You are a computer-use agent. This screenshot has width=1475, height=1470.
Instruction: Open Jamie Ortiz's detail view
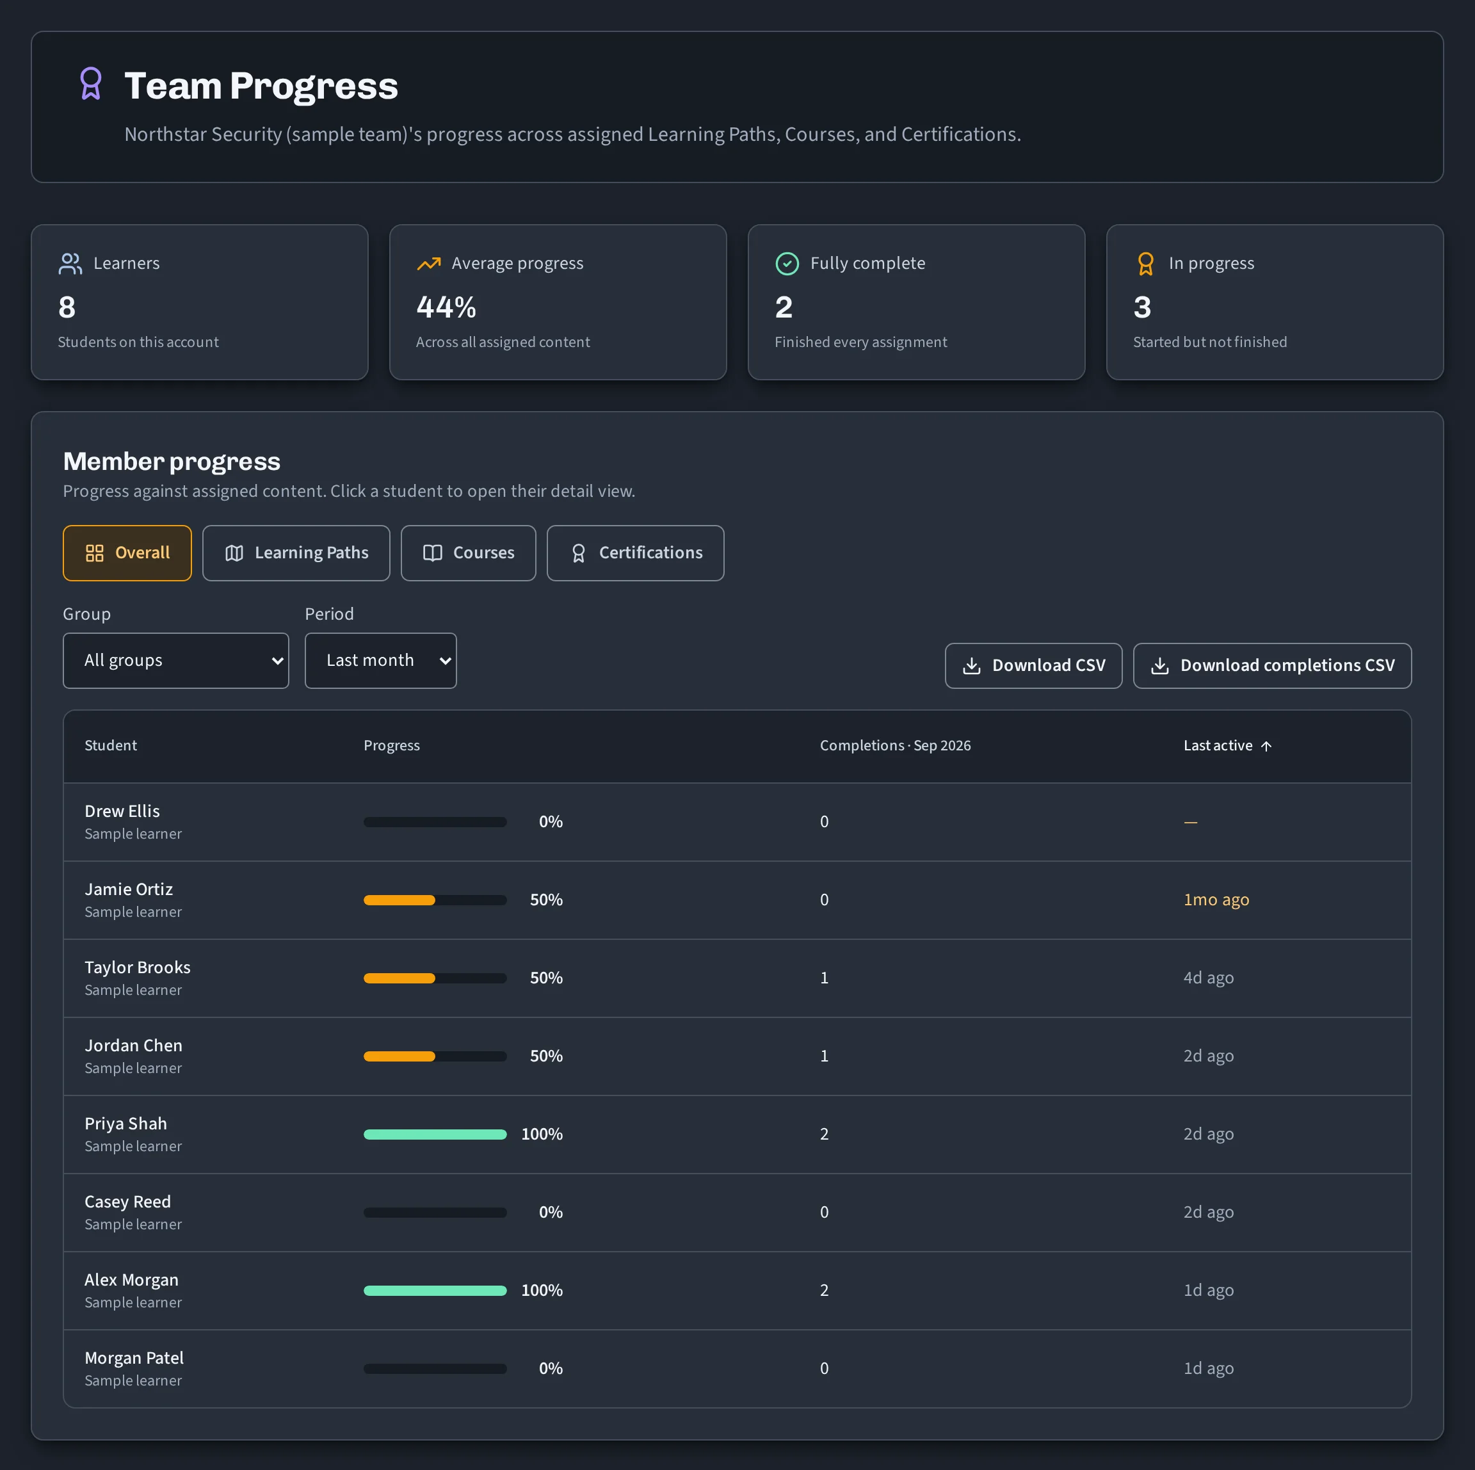click(x=129, y=889)
